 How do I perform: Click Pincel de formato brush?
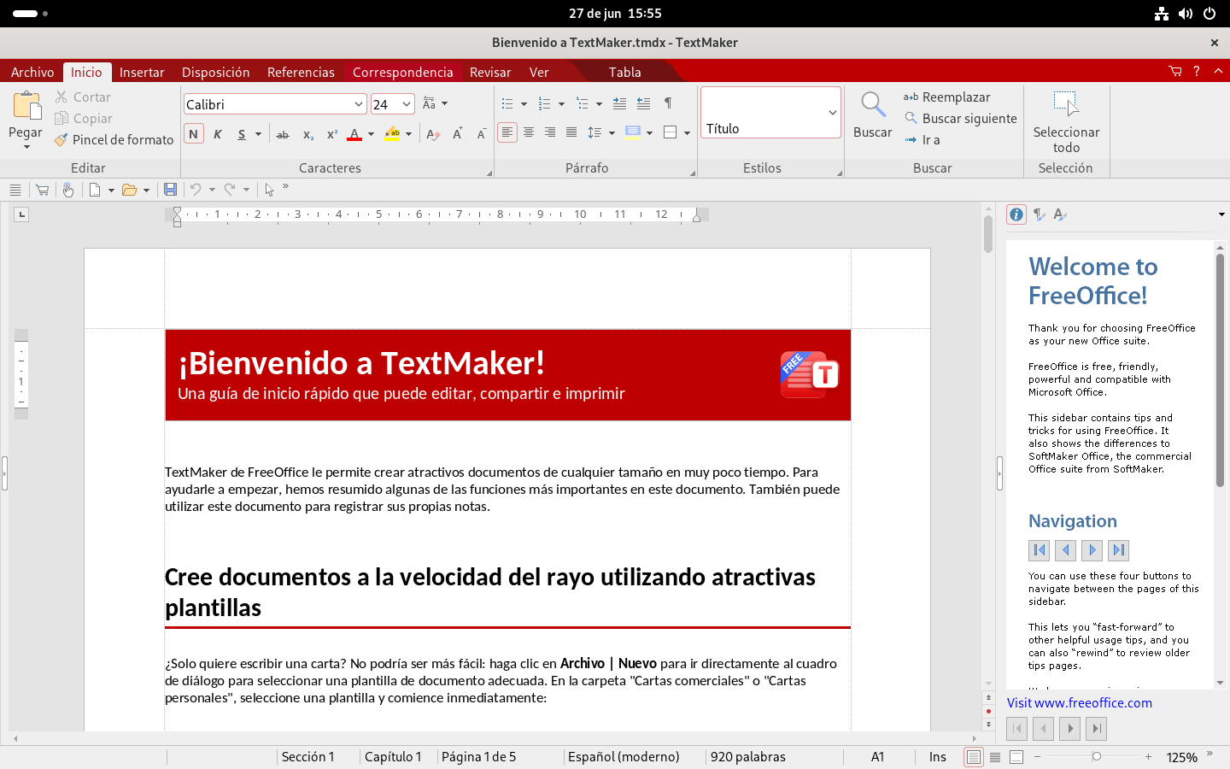(114, 140)
